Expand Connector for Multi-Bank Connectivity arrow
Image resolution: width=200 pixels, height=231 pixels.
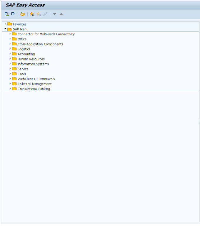tap(10, 34)
